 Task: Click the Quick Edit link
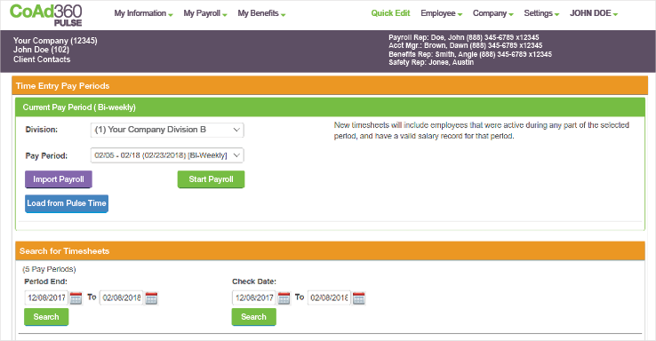point(390,13)
